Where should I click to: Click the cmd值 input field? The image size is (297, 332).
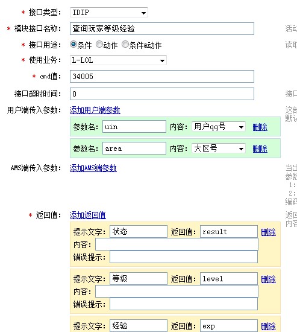(162, 77)
